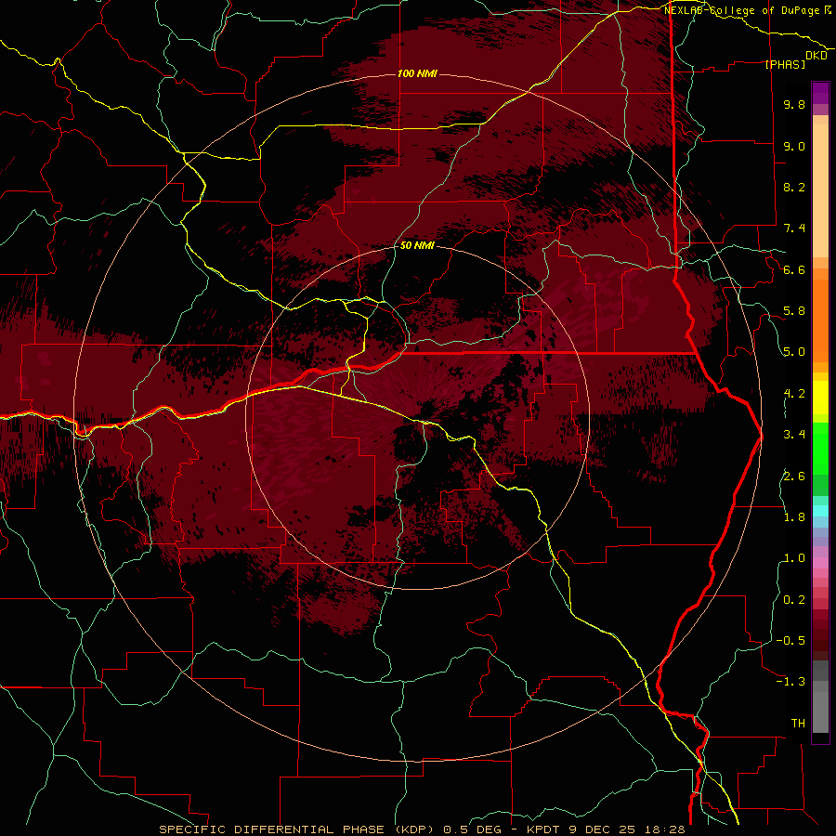836x836 pixels.
Task: Pick the yellow segment of the color bar
Action: [820, 398]
